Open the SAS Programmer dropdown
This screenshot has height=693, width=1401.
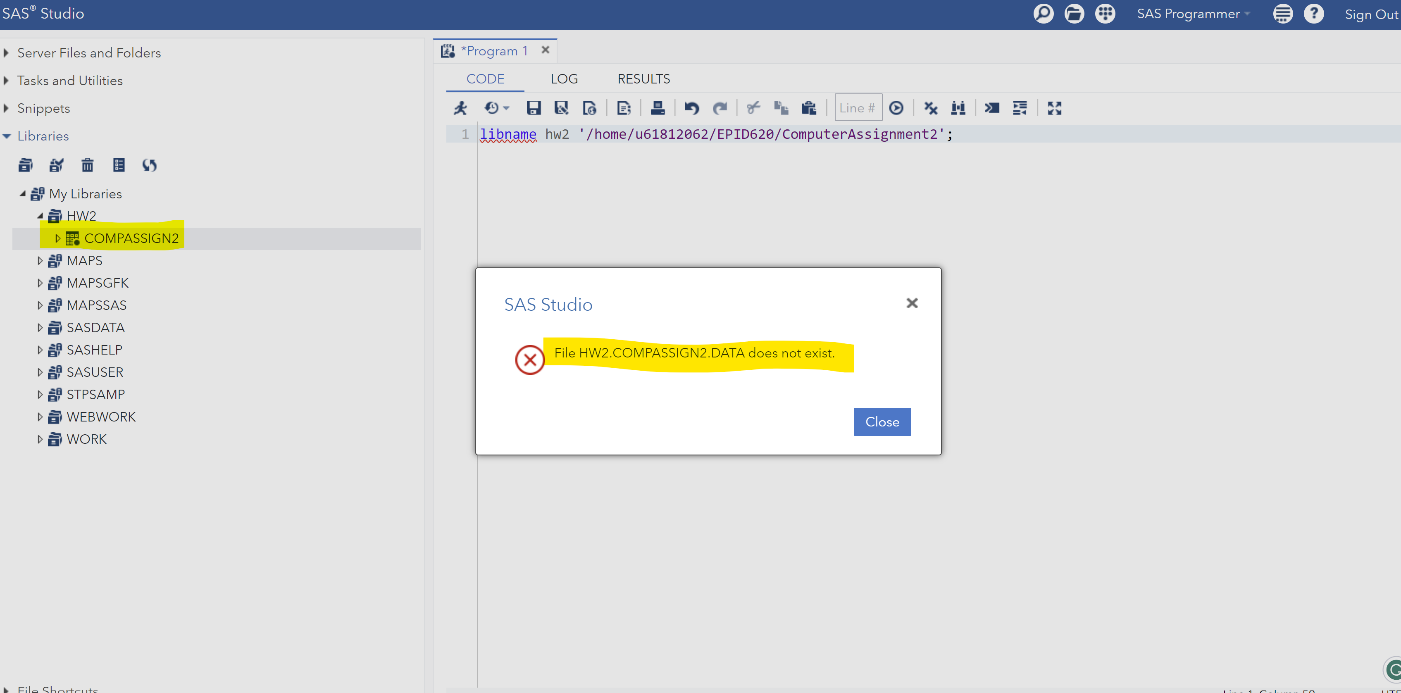pos(1193,14)
